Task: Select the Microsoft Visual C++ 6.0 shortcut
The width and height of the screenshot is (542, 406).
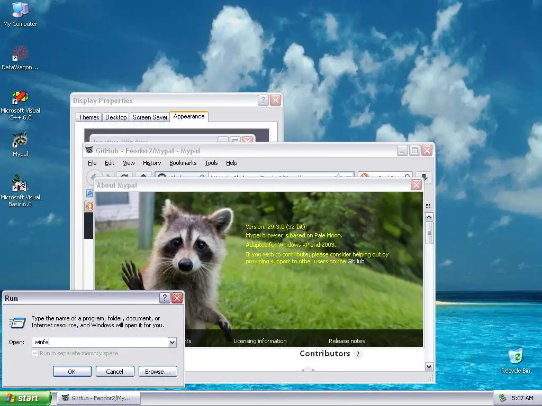Action: pos(20,105)
